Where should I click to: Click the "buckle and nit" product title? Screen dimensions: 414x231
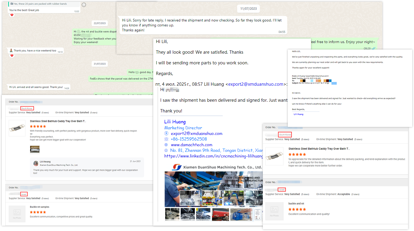[x=296, y=204]
